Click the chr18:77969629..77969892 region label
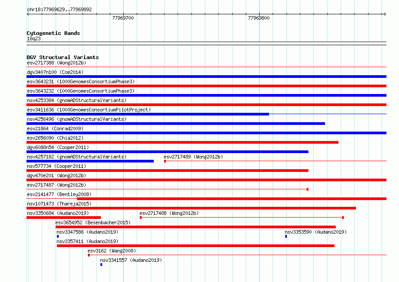The width and height of the screenshot is (399, 282). point(59,9)
